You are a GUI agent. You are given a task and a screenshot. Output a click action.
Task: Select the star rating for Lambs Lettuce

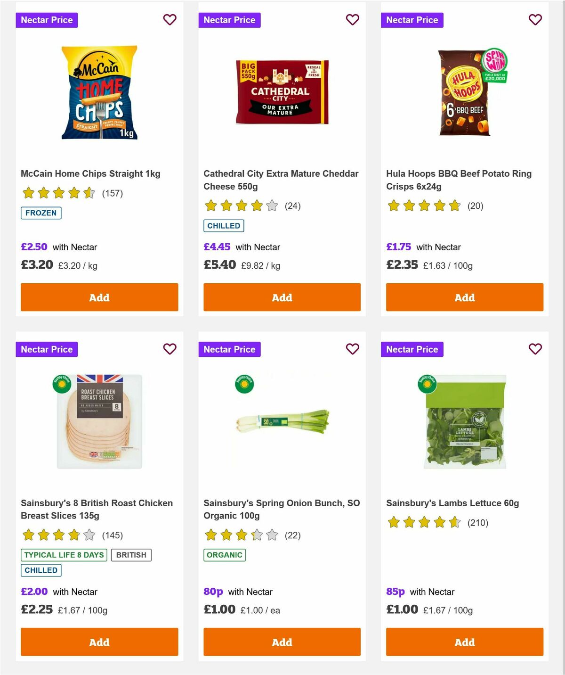pos(423,522)
